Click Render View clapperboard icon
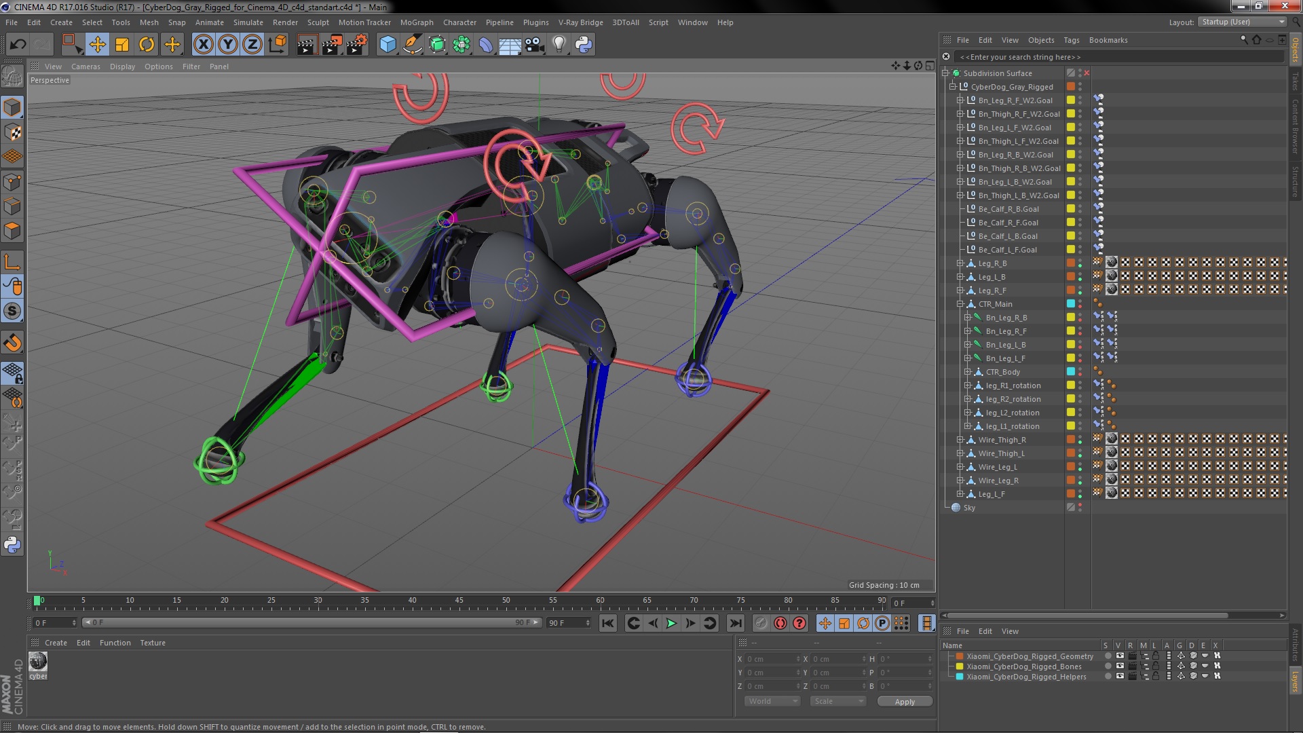 click(306, 45)
